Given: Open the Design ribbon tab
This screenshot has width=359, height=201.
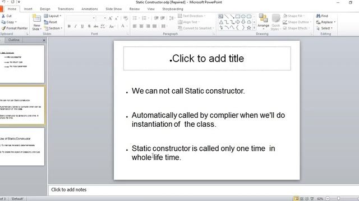Looking at the screenshot, I should pyautogui.click(x=45, y=9).
